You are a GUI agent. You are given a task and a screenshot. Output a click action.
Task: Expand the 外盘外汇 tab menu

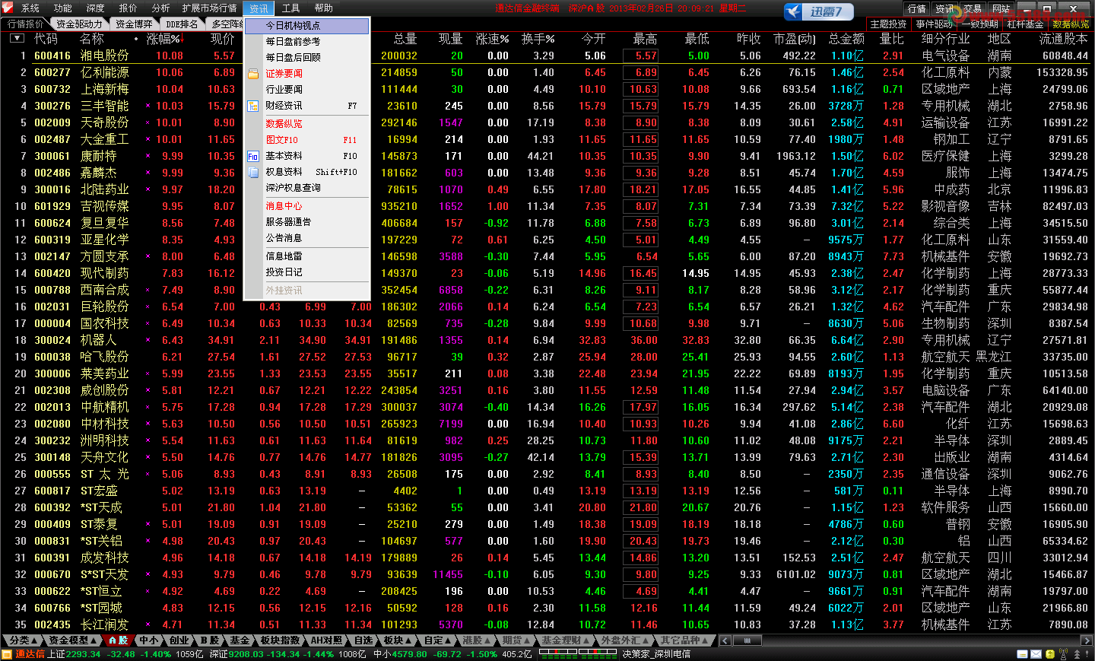pos(624,640)
